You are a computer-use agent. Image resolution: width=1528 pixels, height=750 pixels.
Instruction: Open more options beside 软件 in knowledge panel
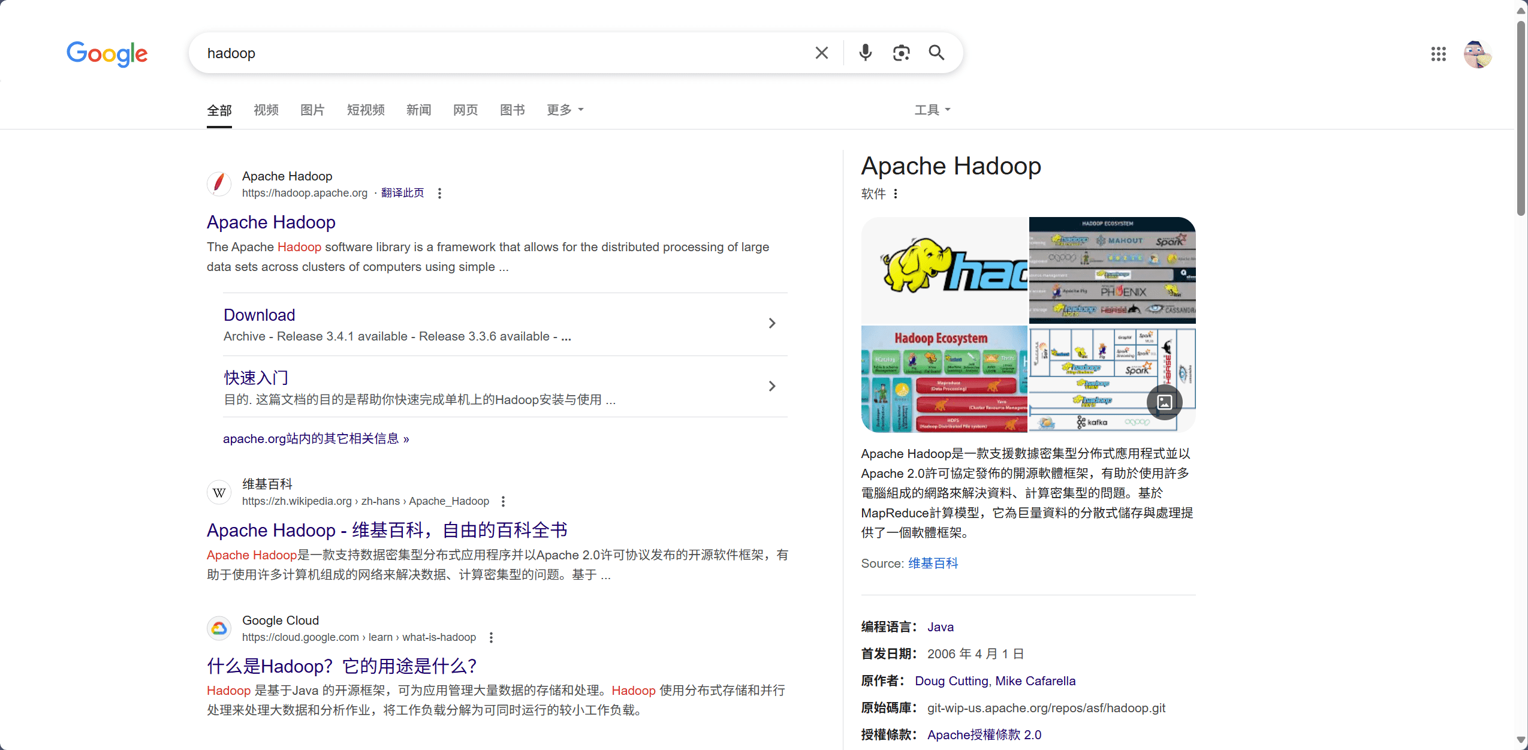tap(896, 194)
